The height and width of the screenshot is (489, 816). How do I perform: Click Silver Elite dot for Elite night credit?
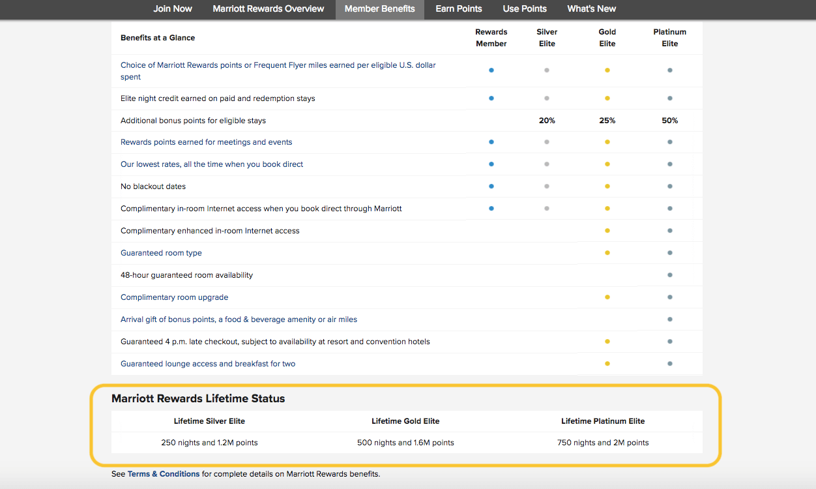[547, 98]
